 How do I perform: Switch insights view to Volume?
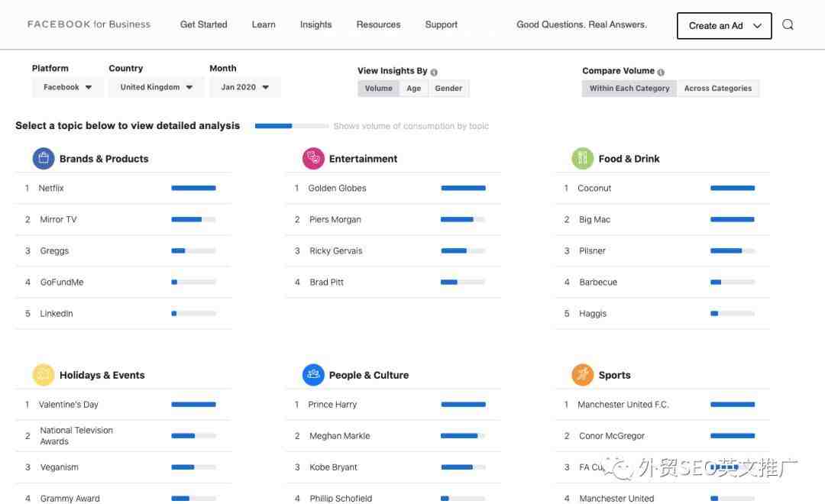coord(379,89)
